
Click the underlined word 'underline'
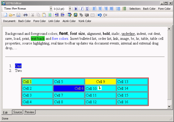click(128, 34)
